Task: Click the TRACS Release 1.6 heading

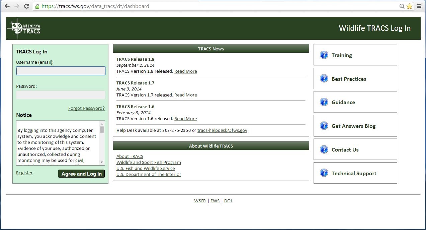Action: click(x=135, y=106)
